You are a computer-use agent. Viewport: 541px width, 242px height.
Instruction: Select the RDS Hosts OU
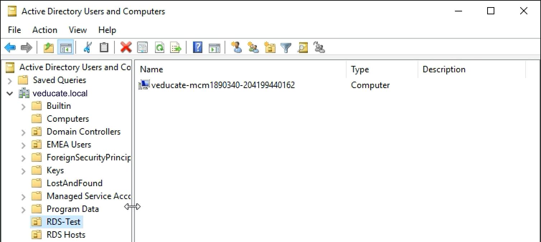coord(66,235)
